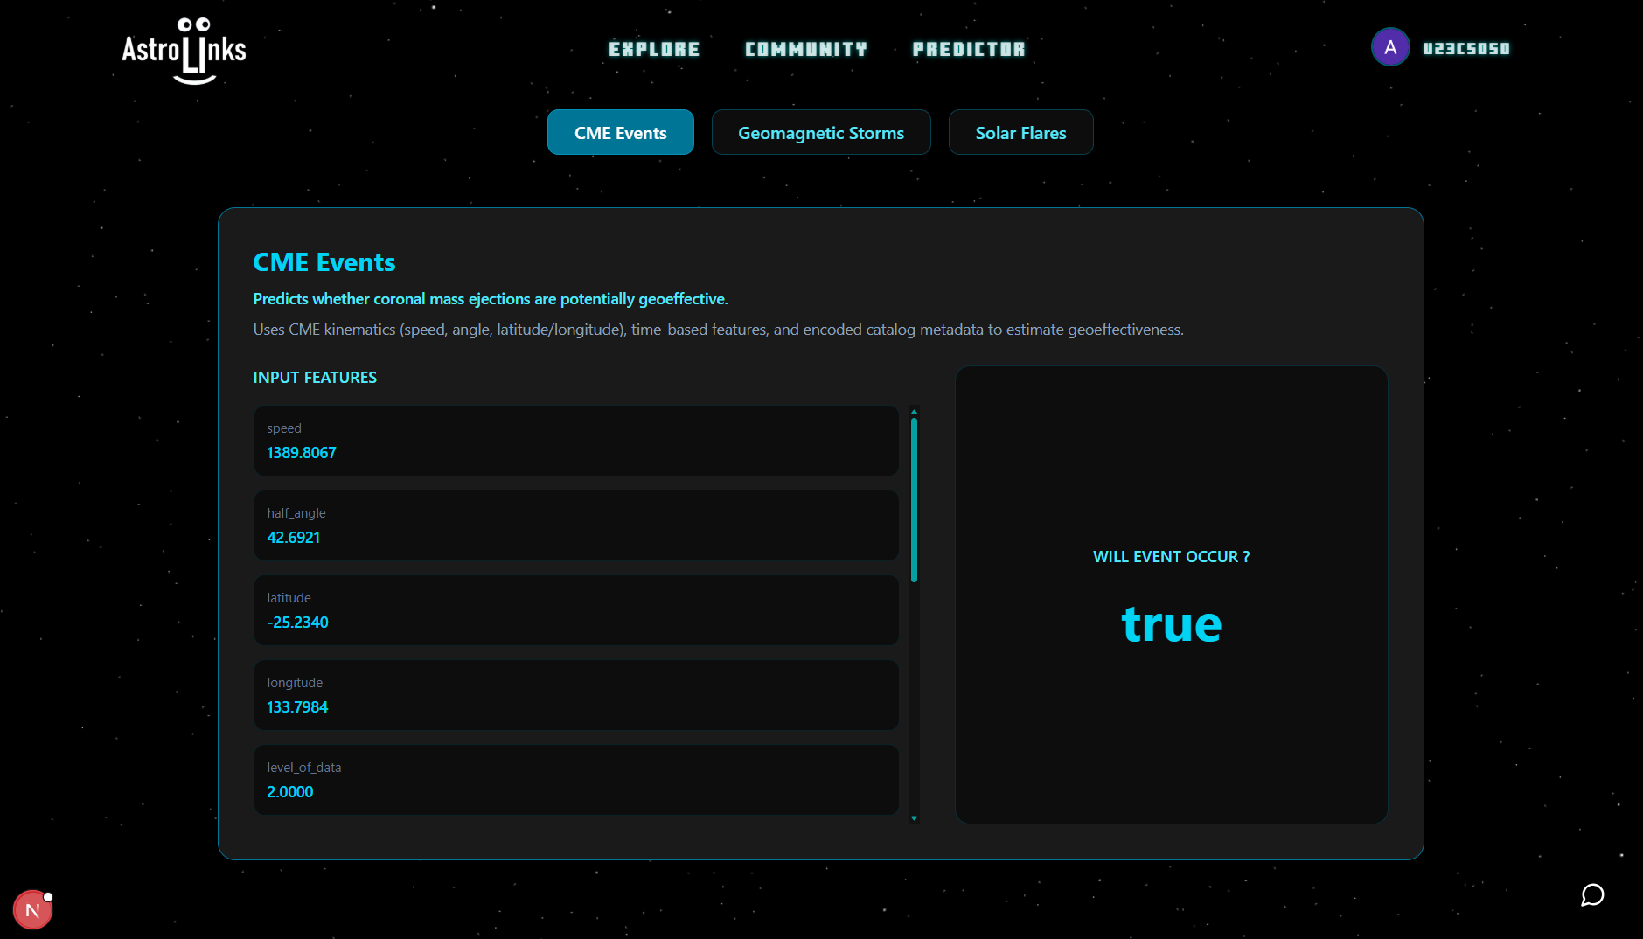Switch to Solar Flares tab
Viewport: 1643px width, 939px height.
[1020, 133]
